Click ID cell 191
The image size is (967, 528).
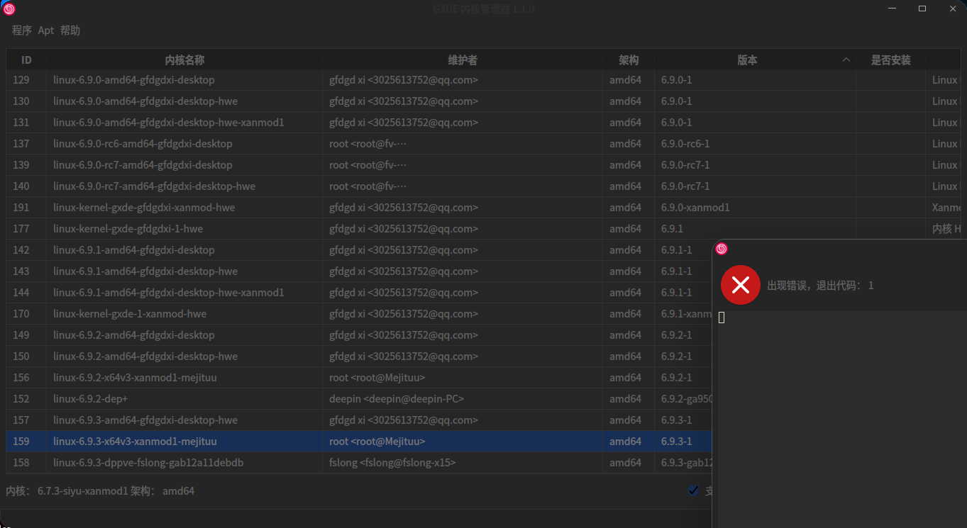tap(21, 208)
